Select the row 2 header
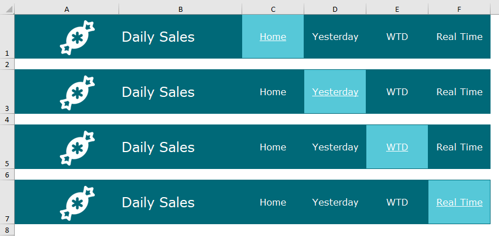The image size is (499, 236). [x=7, y=65]
